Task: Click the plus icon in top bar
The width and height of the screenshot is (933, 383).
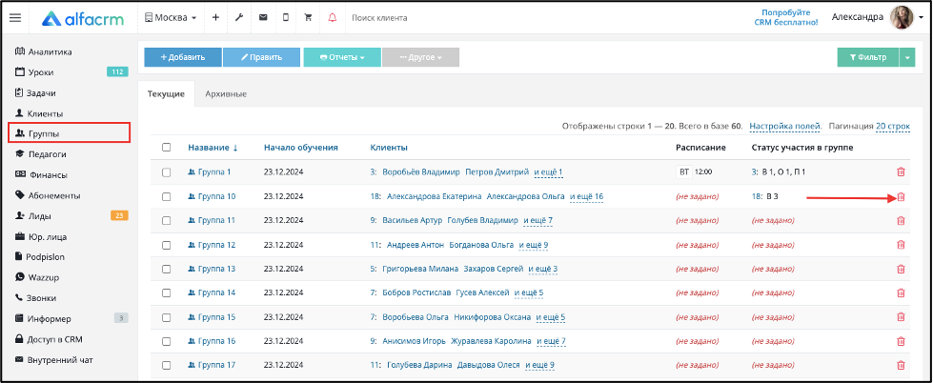Action: [215, 18]
